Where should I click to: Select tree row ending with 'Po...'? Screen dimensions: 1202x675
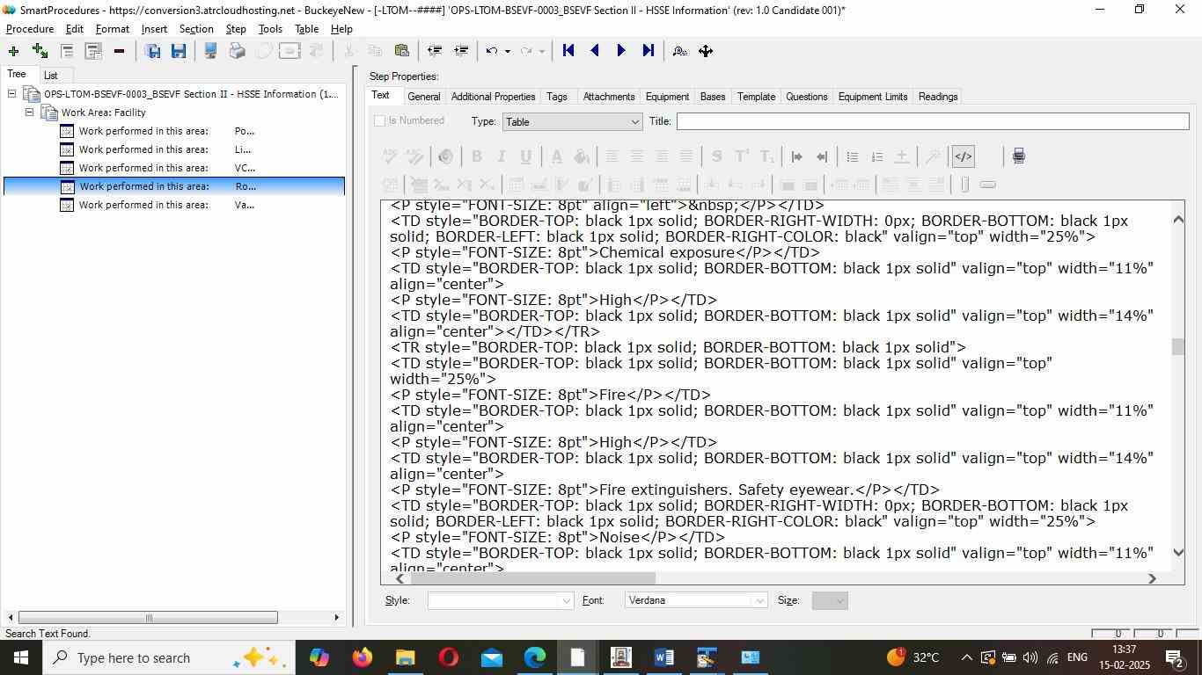coord(174,131)
